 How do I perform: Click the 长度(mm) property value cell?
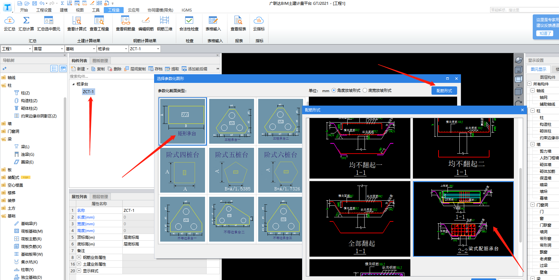pyautogui.click(x=138, y=217)
